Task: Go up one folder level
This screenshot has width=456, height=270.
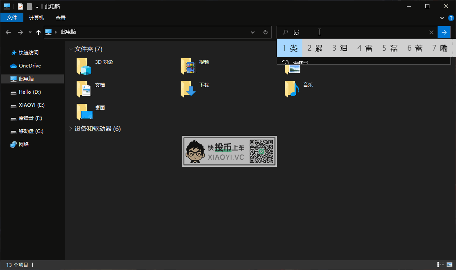Action: pos(39,32)
